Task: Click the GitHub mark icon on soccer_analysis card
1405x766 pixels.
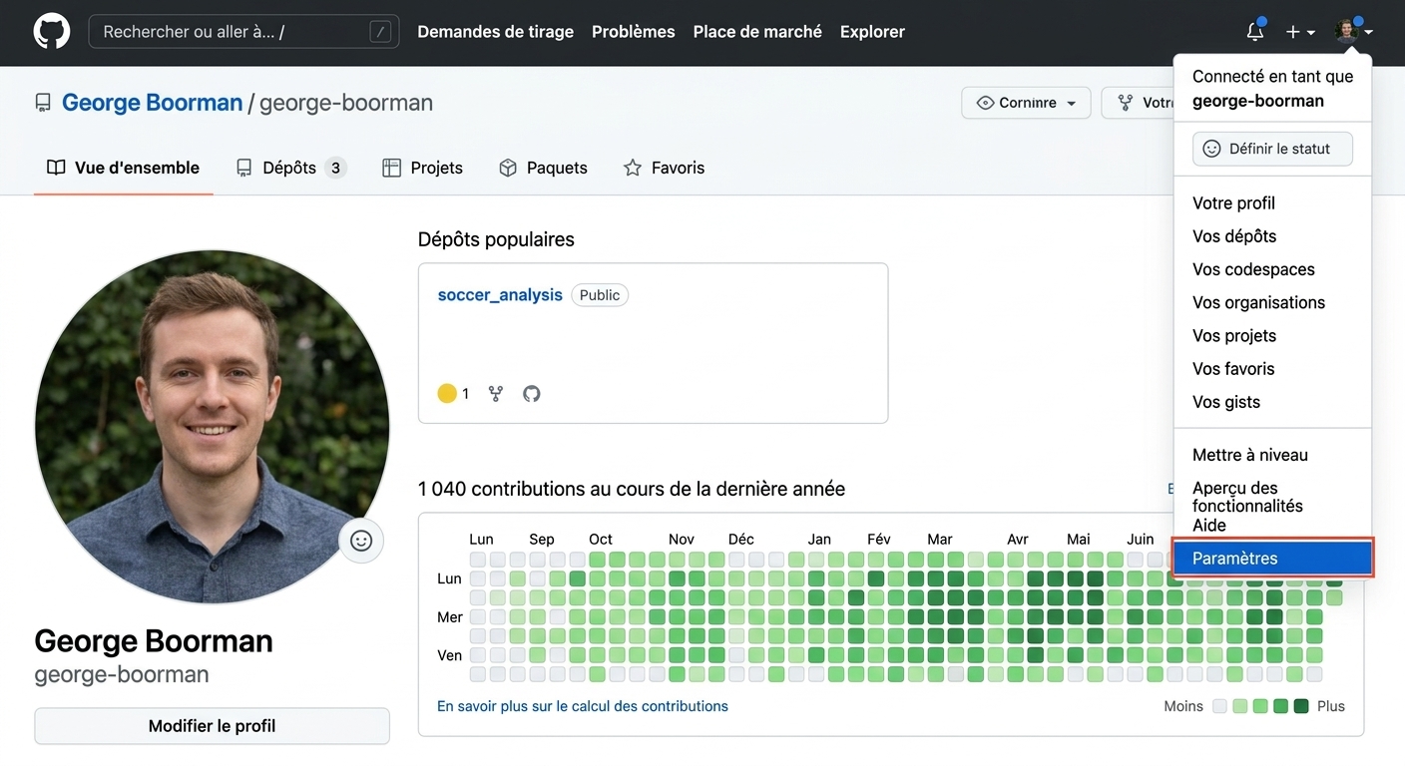Action: pos(532,394)
